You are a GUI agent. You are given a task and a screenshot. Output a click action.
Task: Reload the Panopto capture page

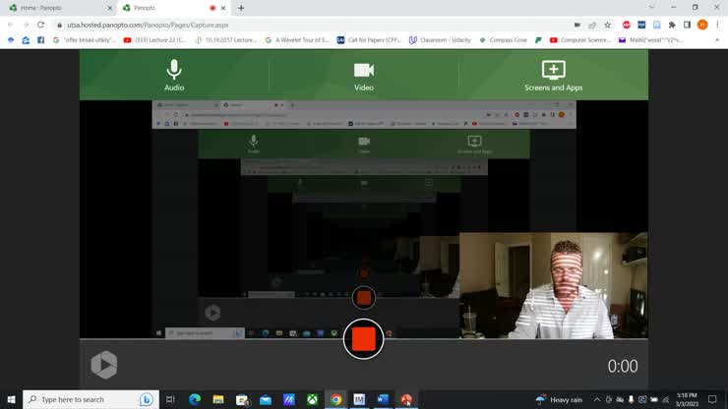(41, 25)
